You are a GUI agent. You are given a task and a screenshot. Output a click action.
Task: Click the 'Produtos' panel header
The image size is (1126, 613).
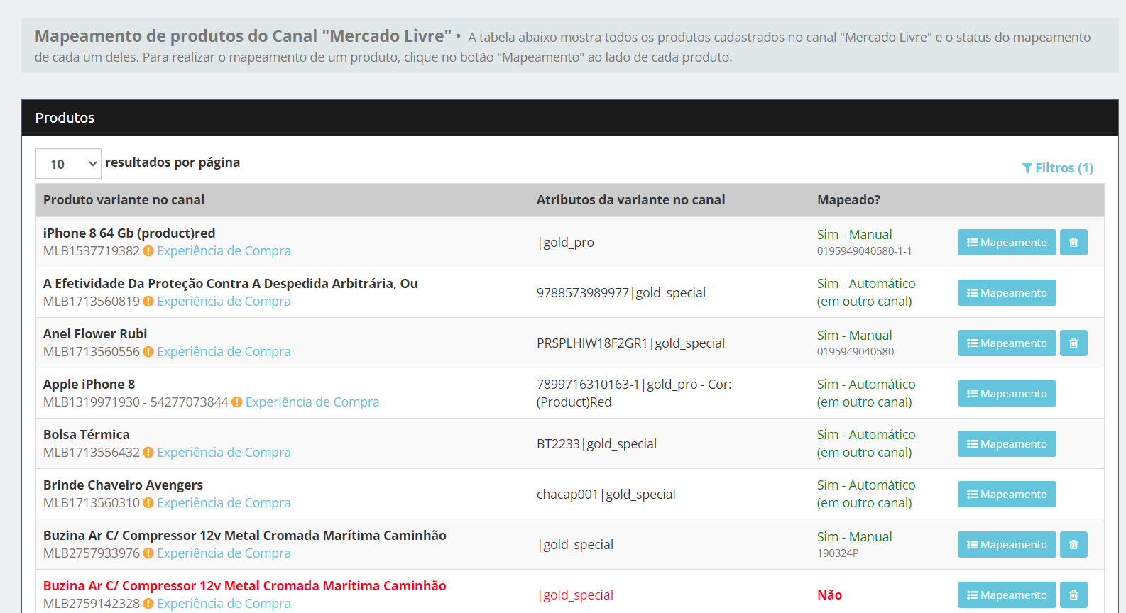[570, 118]
